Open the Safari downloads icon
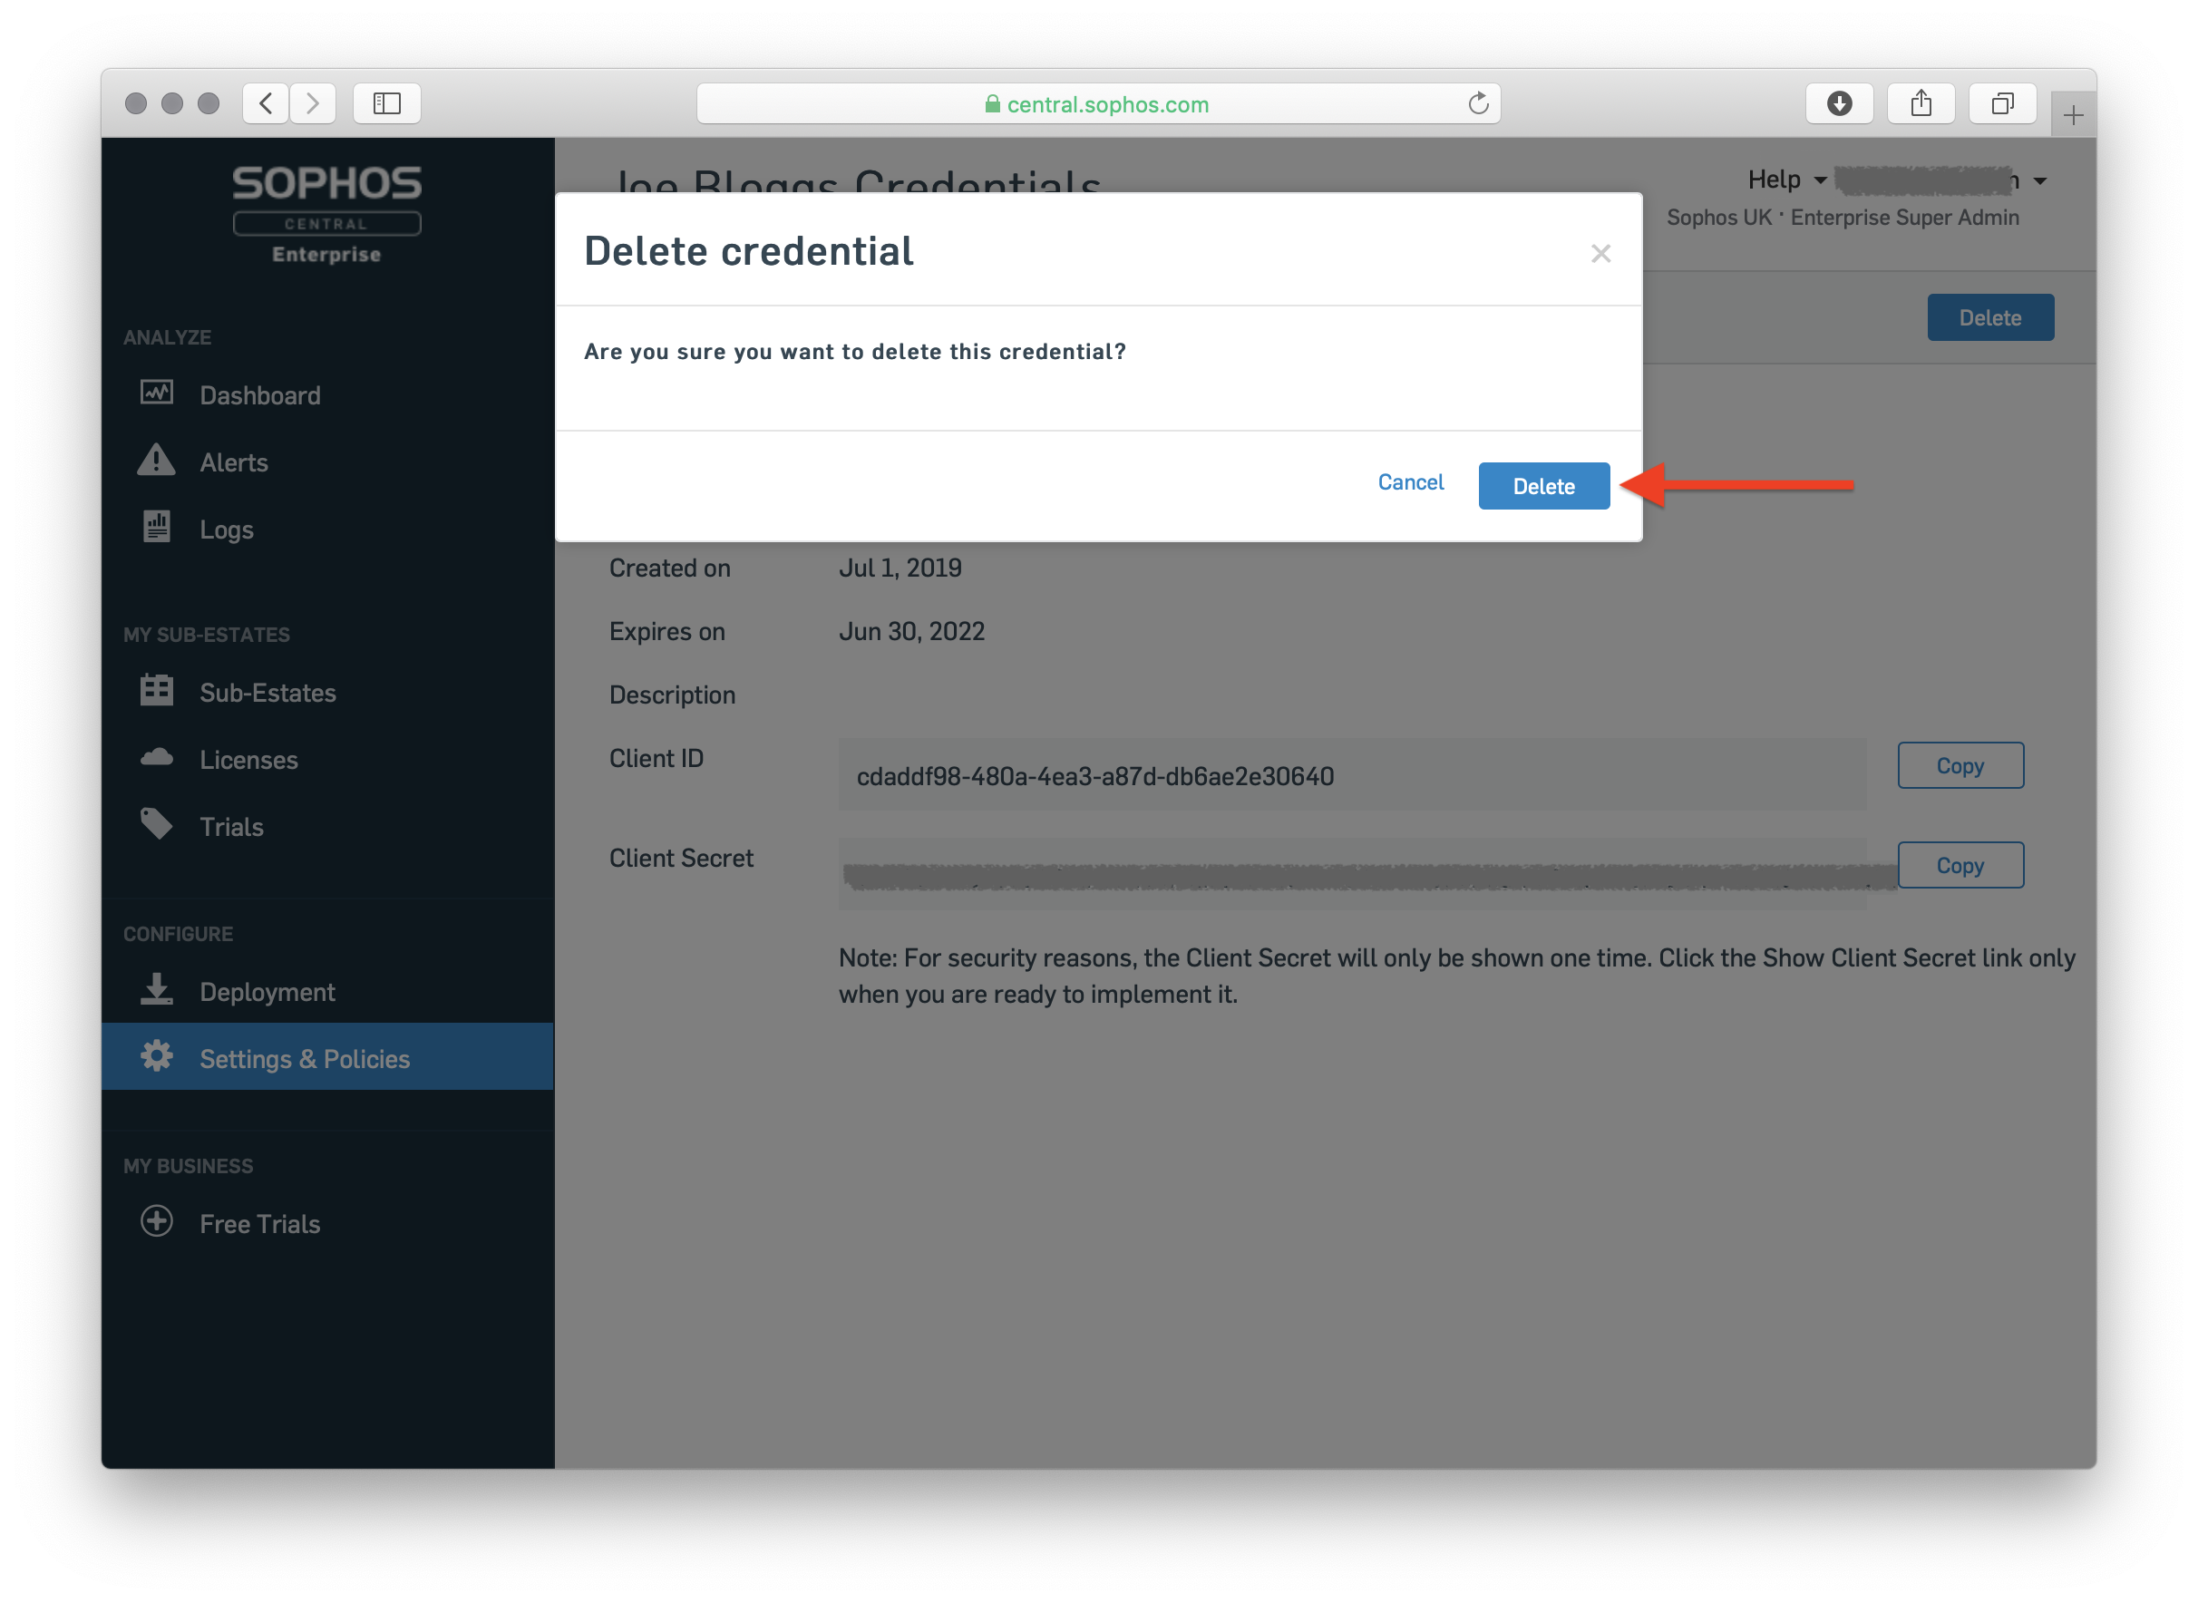This screenshot has height=1603, width=2198. click(x=1838, y=102)
